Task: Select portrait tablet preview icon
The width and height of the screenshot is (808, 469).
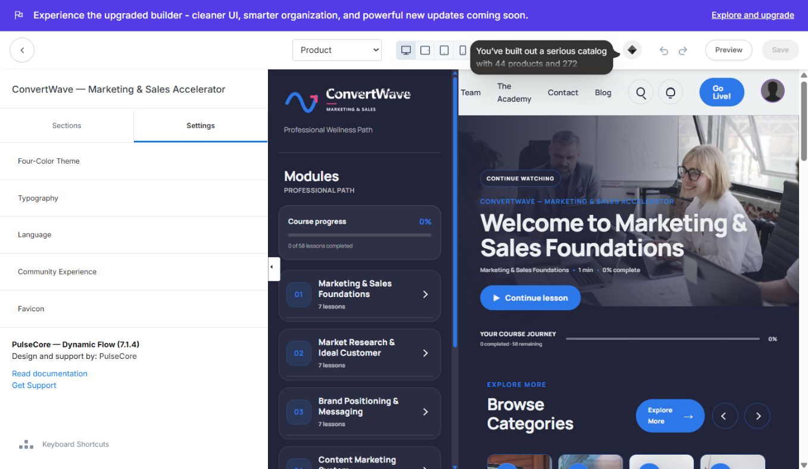Action: point(444,50)
